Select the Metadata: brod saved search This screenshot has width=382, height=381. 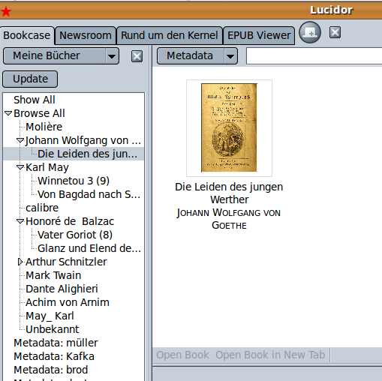click(51, 370)
